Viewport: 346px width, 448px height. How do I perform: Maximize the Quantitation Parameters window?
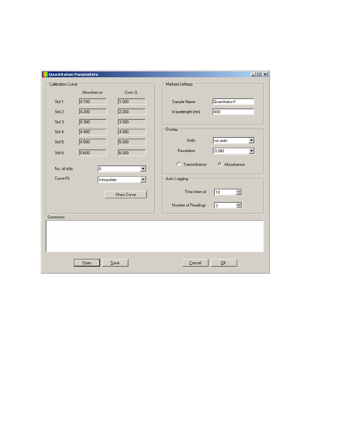point(259,74)
